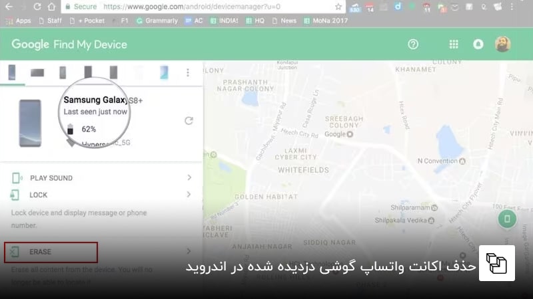Screen dimensions: 533x299
Task: Open the device list three-dot overflow menu
Action: pyautogui.click(x=188, y=72)
